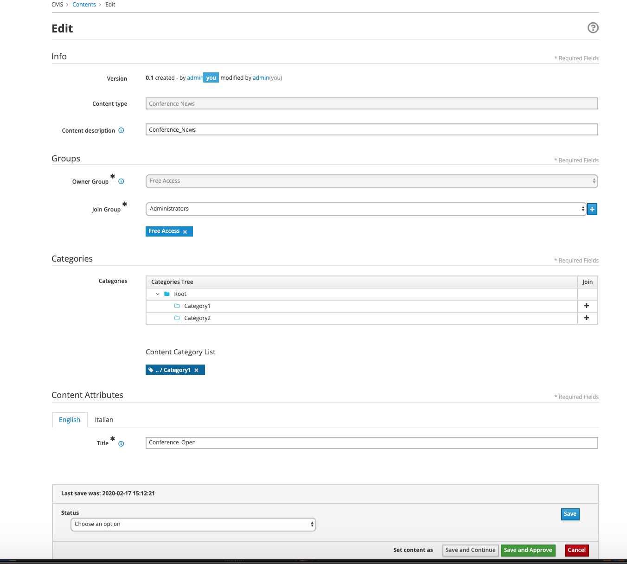Select the English tab
This screenshot has height=564, width=627.
[70, 420]
